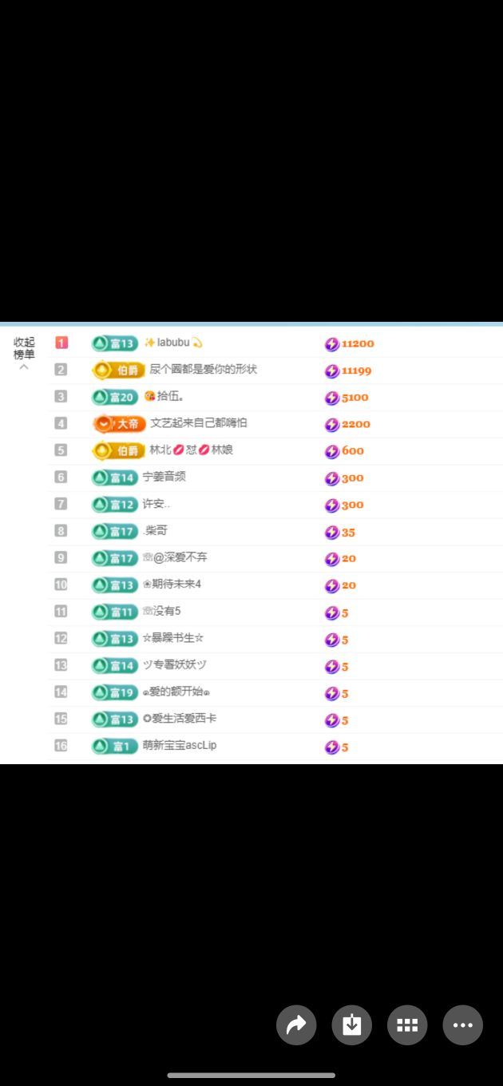The width and height of the screenshot is (503, 1086).
Task: Select username 暴躁书生
Action: pos(172,638)
